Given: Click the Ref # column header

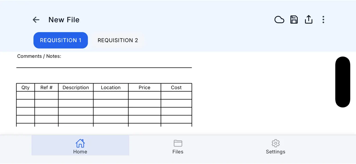Looking at the screenshot, I should click(x=46, y=88).
